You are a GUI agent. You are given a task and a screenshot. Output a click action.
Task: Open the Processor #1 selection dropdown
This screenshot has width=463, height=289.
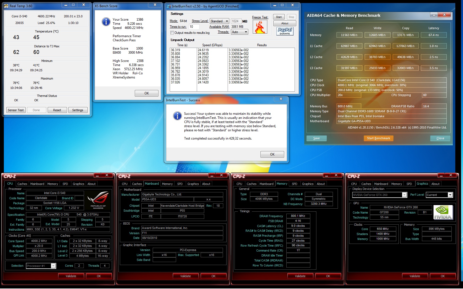[41, 266]
